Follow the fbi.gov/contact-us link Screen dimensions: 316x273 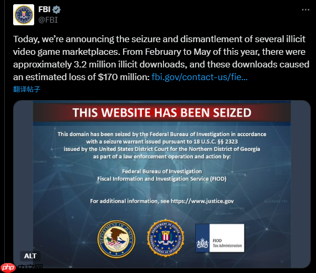tap(199, 77)
